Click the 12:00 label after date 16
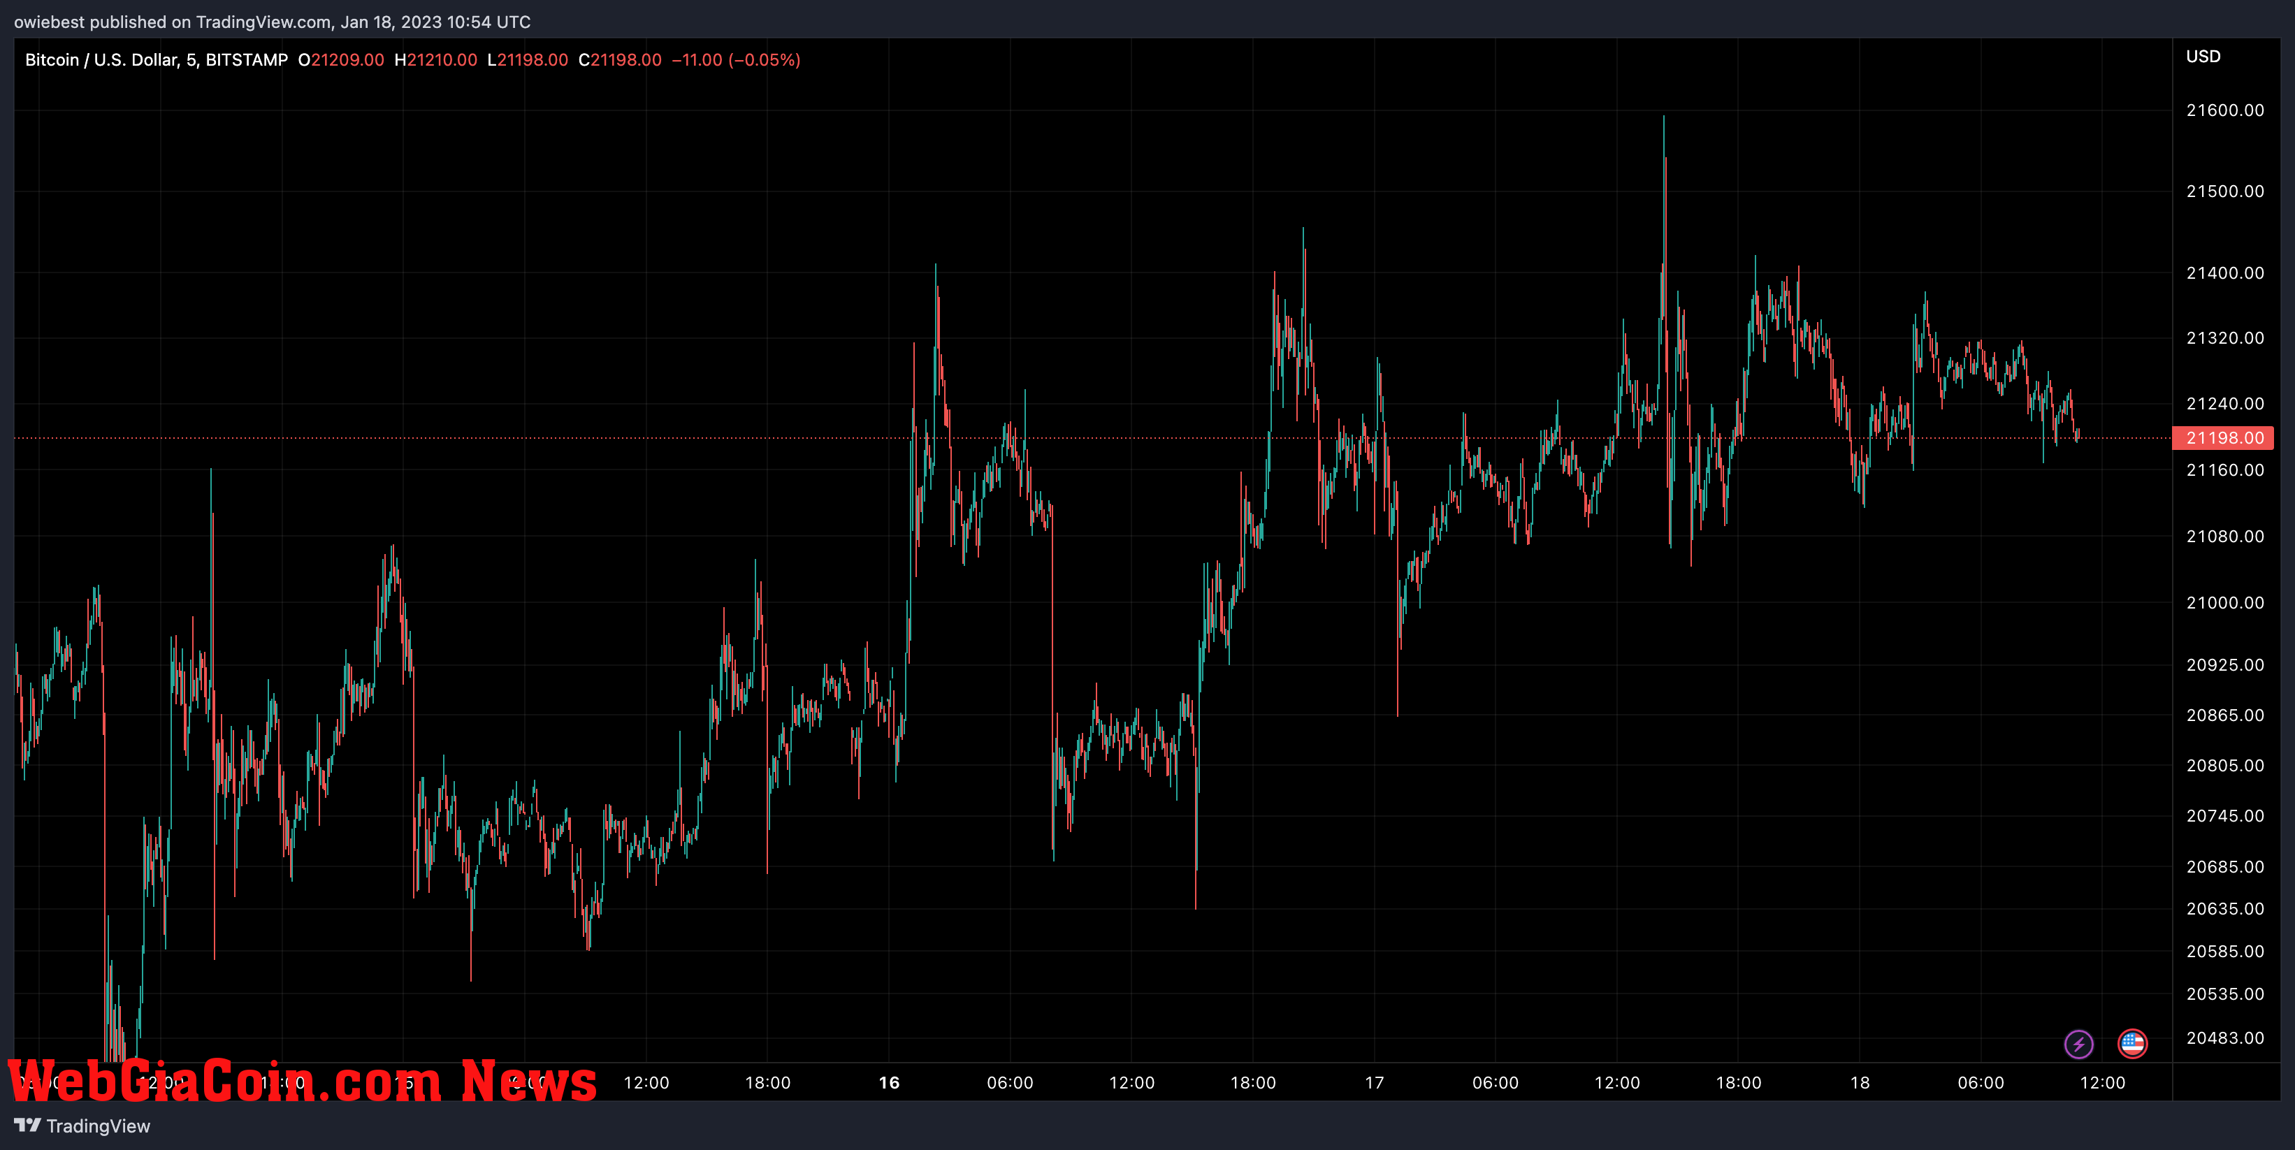The width and height of the screenshot is (2295, 1150). [x=1131, y=1083]
